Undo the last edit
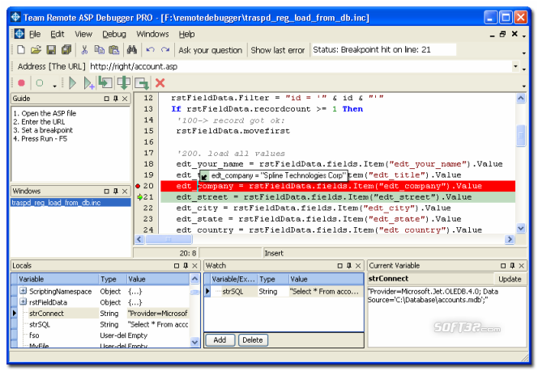 pos(150,50)
